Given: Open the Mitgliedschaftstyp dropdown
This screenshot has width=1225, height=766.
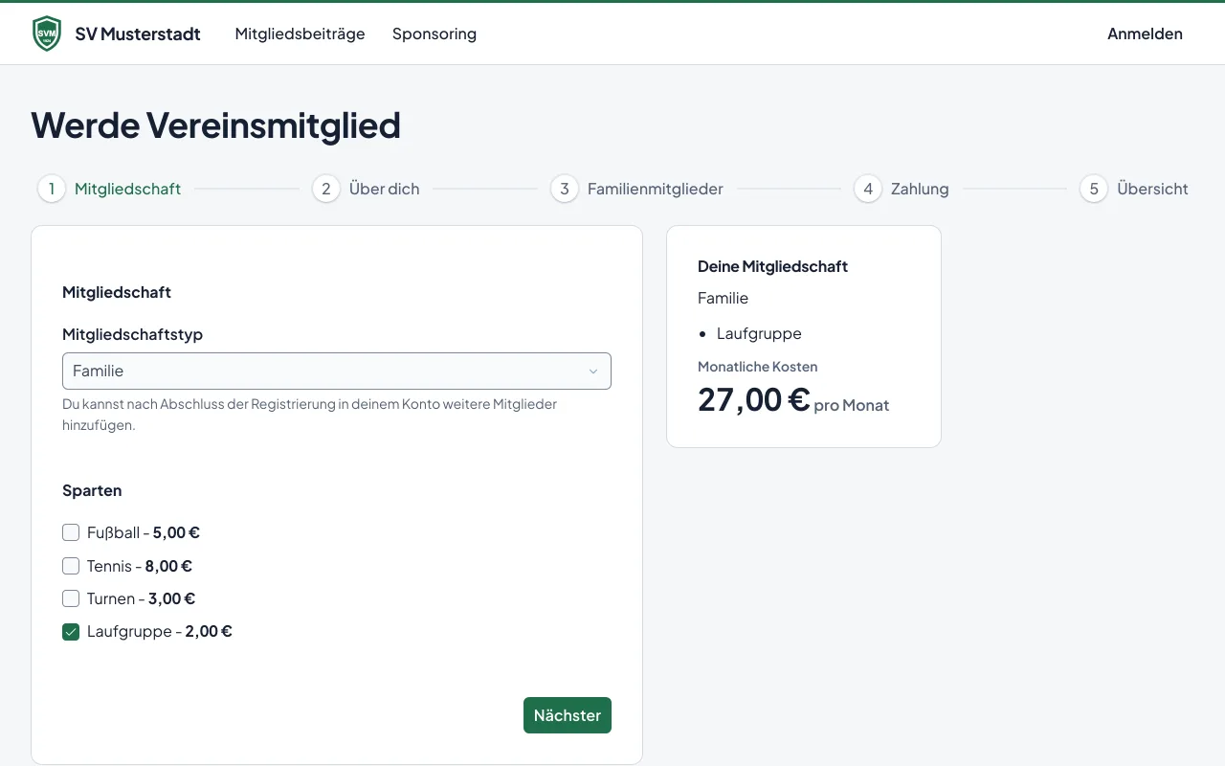Looking at the screenshot, I should click(337, 372).
